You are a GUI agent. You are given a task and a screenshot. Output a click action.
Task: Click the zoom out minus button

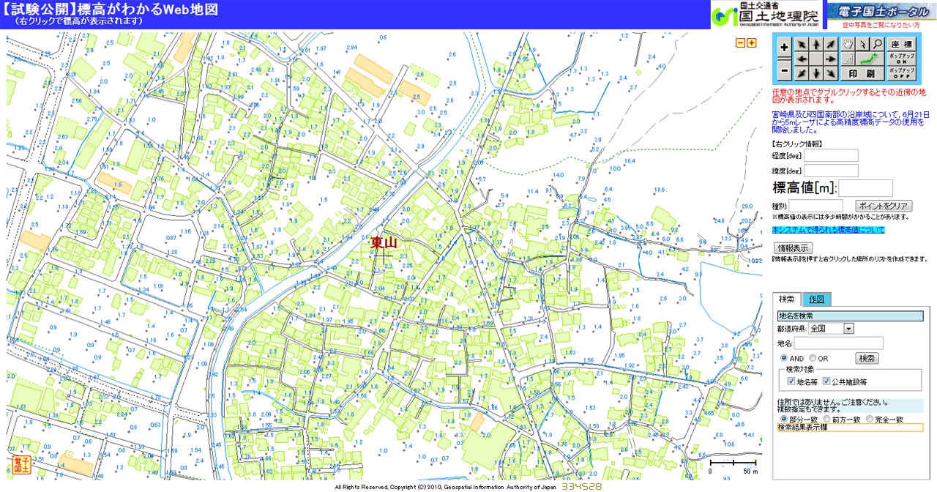784,72
